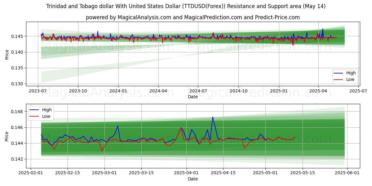Click the 0.140 price tick on top chart

(x=18, y=52)
